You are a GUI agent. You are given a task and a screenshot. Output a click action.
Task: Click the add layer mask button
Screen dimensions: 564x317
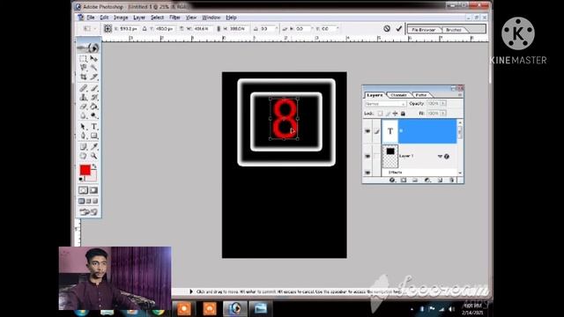[x=404, y=180]
